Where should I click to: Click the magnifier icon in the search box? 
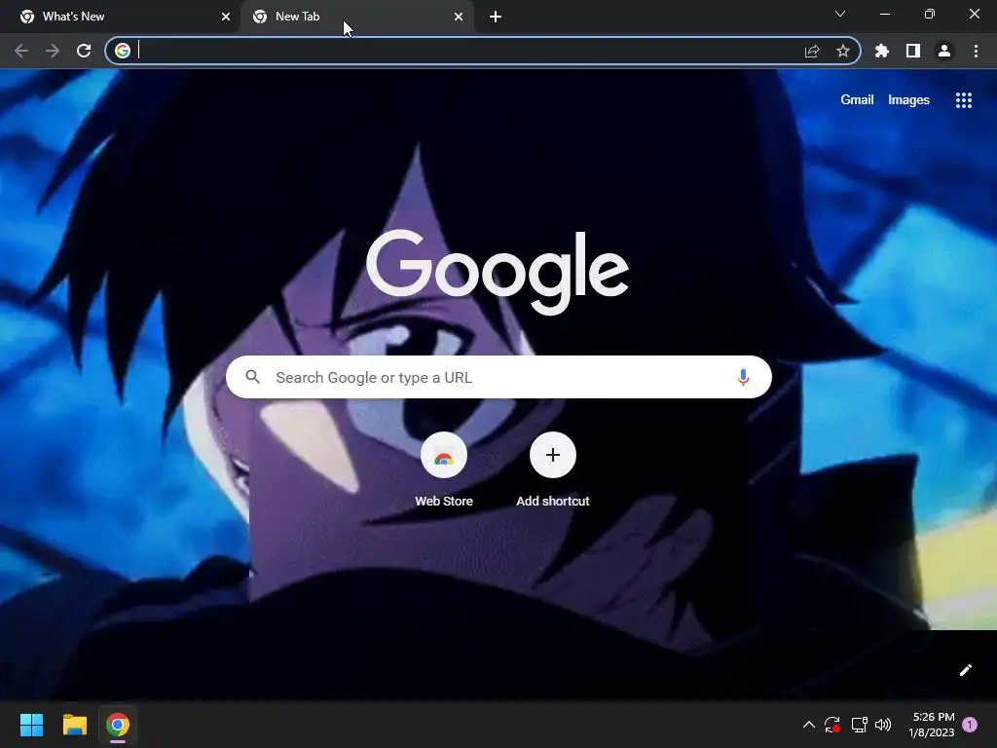(252, 377)
